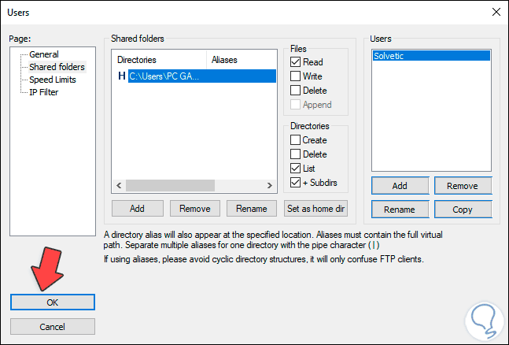This screenshot has height=345, width=509.
Task: Remove the selected shared folder
Action: [x=195, y=209]
